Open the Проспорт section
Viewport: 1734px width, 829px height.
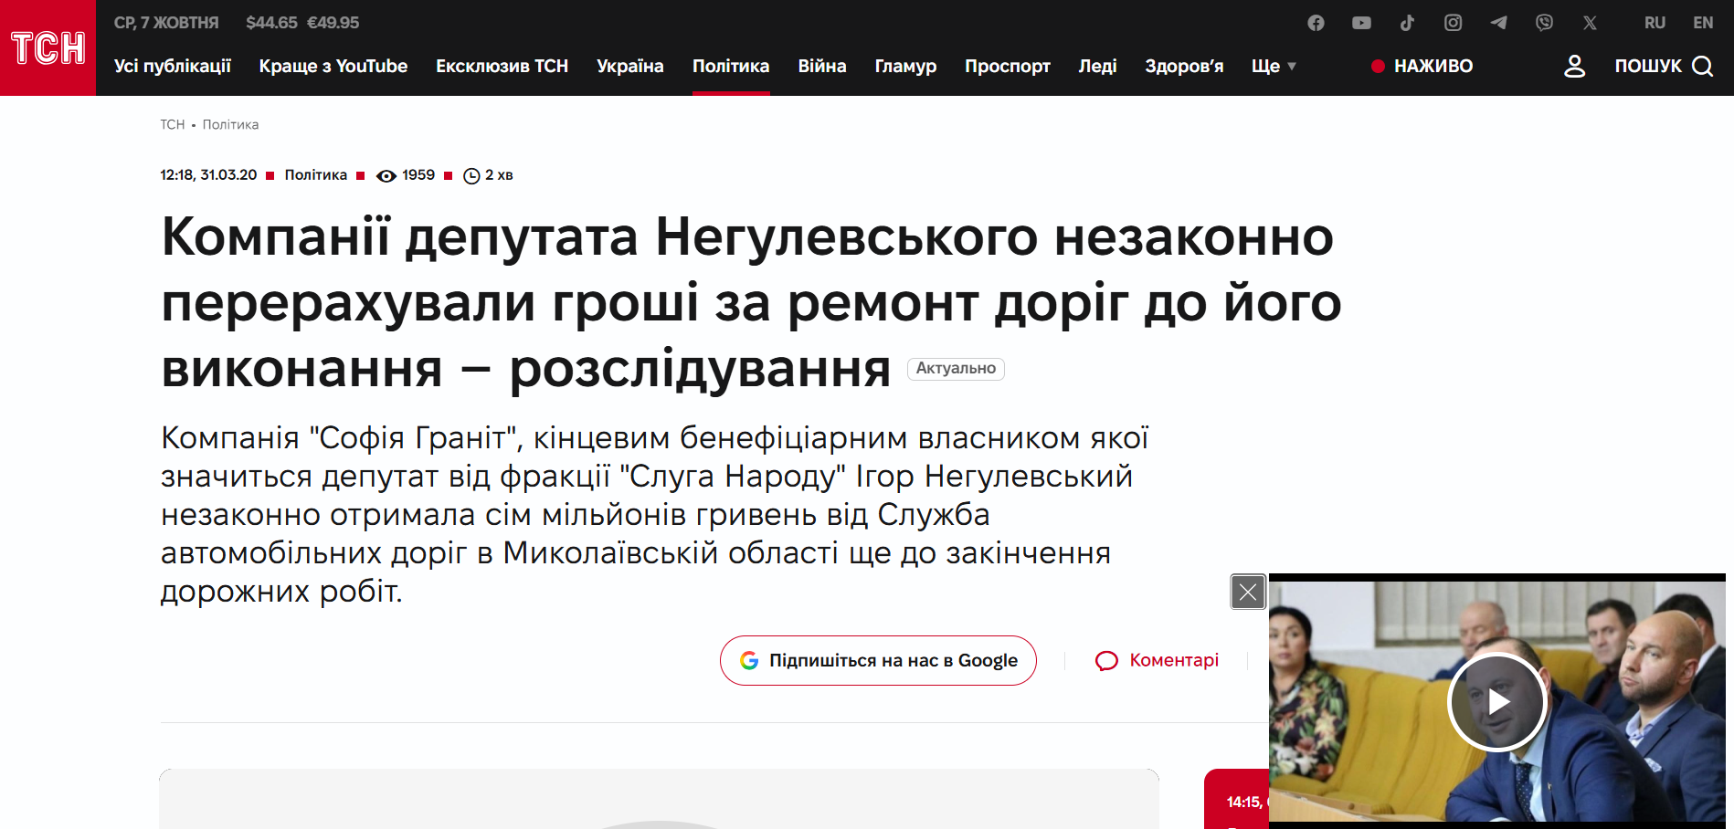tap(1008, 66)
